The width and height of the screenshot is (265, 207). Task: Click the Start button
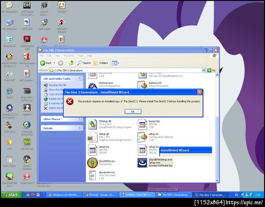(11, 195)
